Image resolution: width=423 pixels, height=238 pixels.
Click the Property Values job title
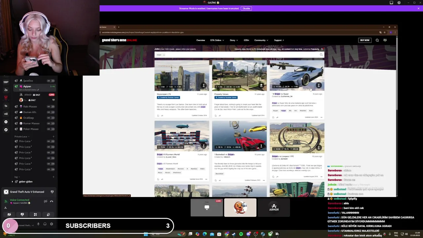pos(221,94)
